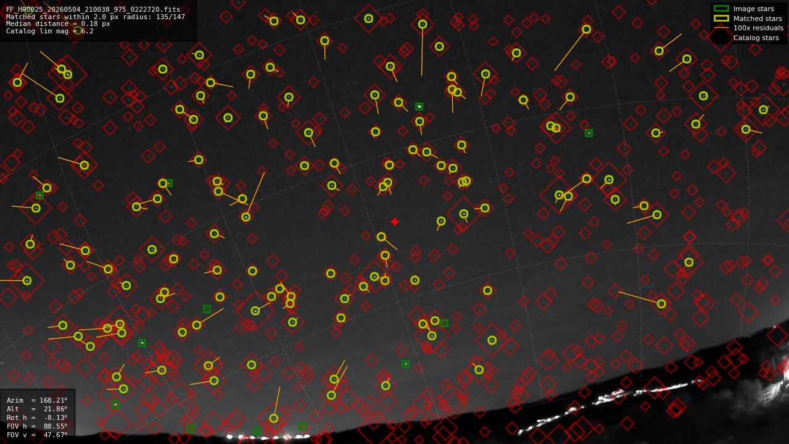Click the green square Image stars legend symbol

(721, 9)
